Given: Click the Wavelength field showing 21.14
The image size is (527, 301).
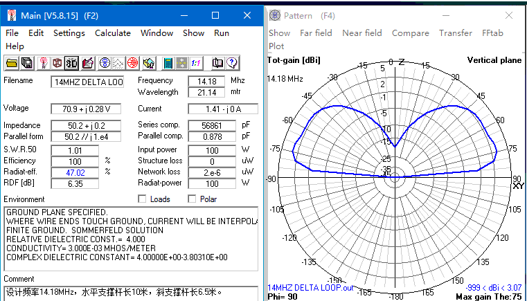Looking at the screenshot, I should click(x=206, y=93).
